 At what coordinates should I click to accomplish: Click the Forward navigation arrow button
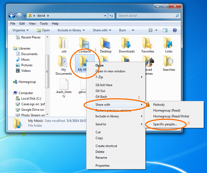(19, 16)
